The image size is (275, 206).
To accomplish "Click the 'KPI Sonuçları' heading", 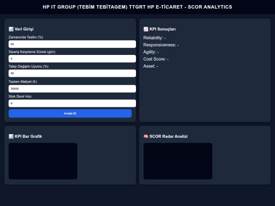I will pyautogui.click(x=162, y=29).
